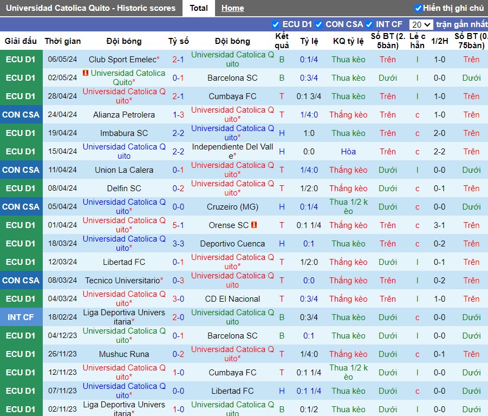
Task: Click the 3-1 halftime score on 01/04/24
Action: click(439, 225)
